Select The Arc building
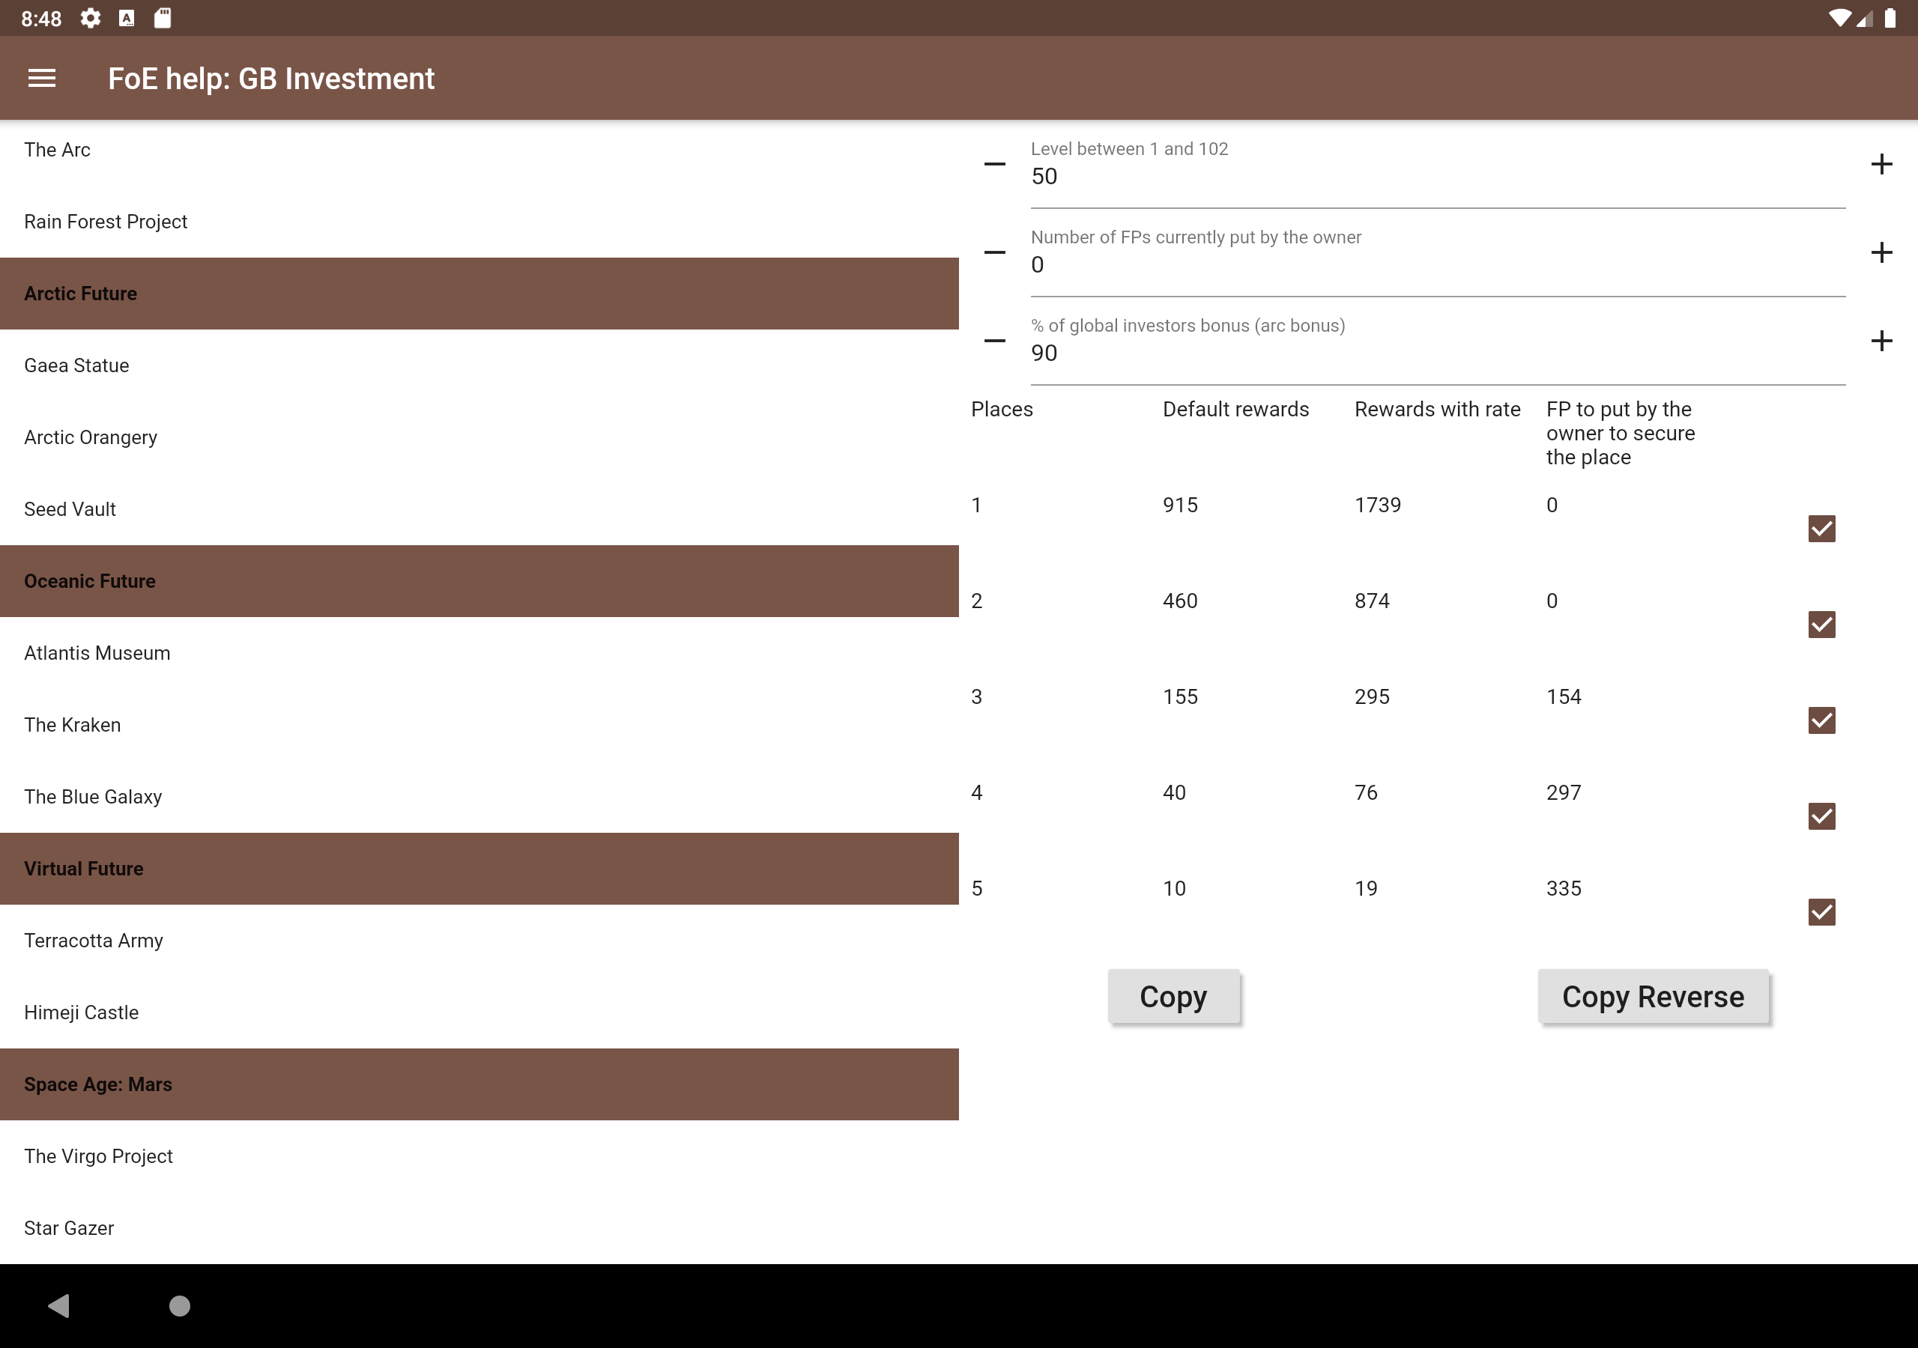The width and height of the screenshot is (1918, 1348). coord(57,151)
